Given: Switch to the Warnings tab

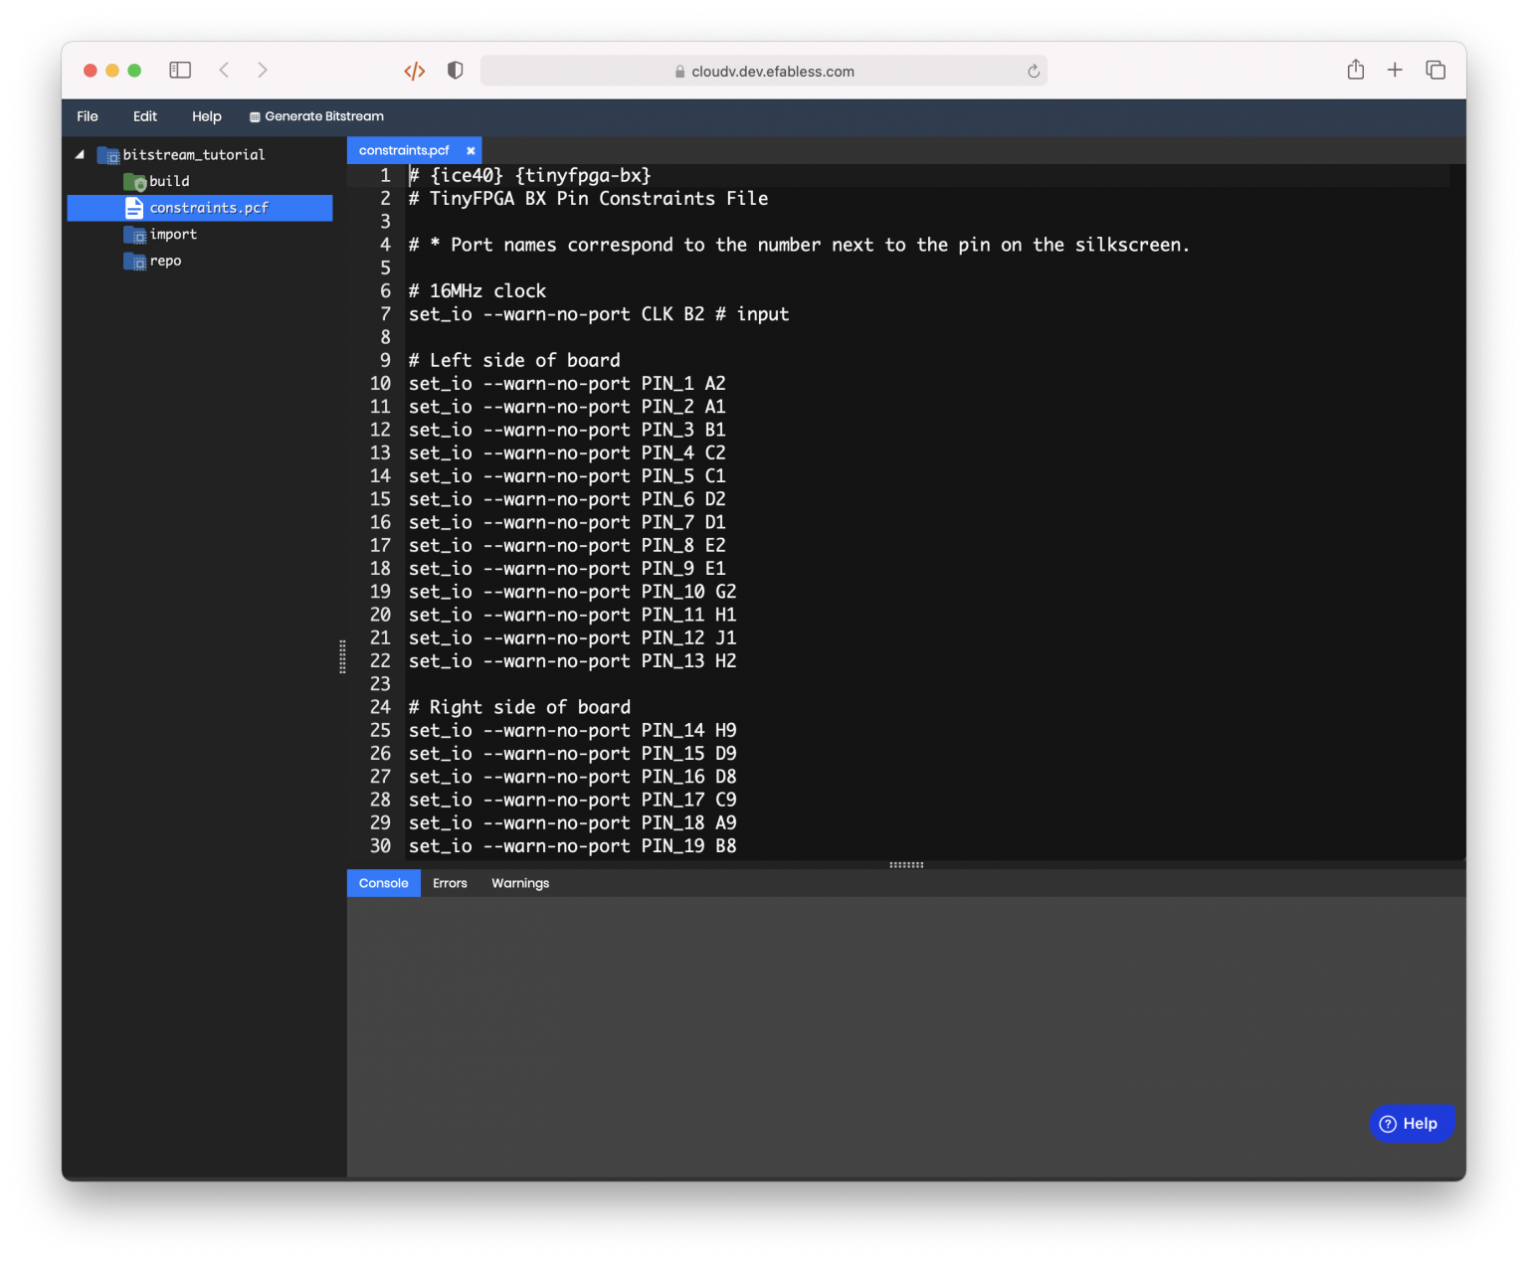Looking at the screenshot, I should tap(520, 883).
